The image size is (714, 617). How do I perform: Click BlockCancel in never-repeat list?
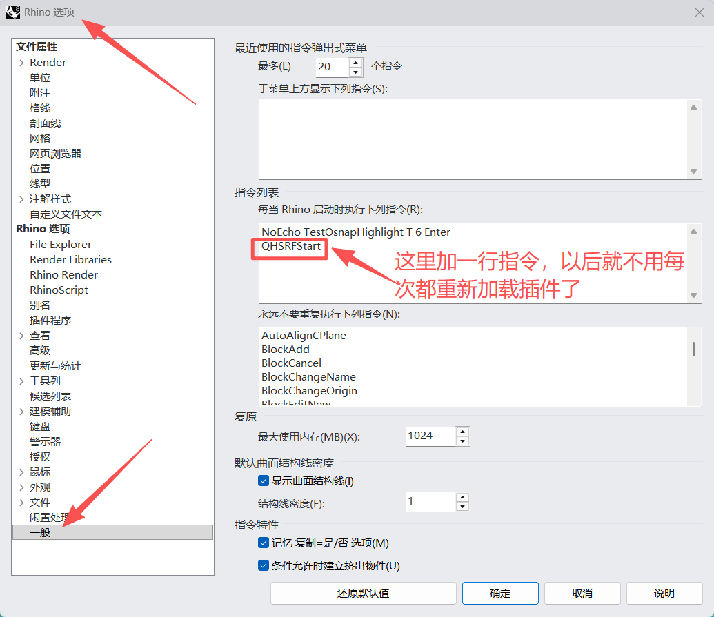point(291,363)
